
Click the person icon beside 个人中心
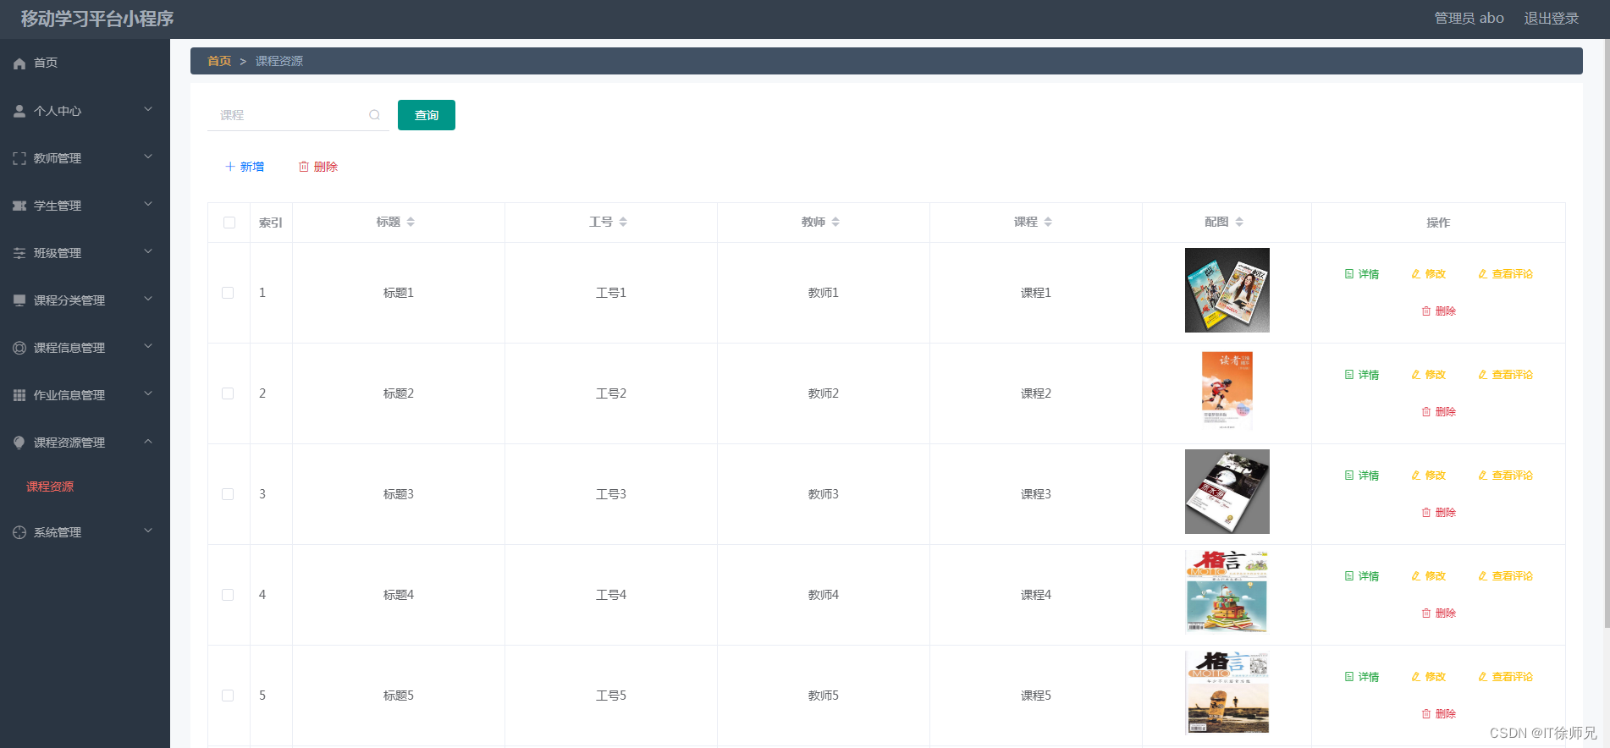(19, 111)
